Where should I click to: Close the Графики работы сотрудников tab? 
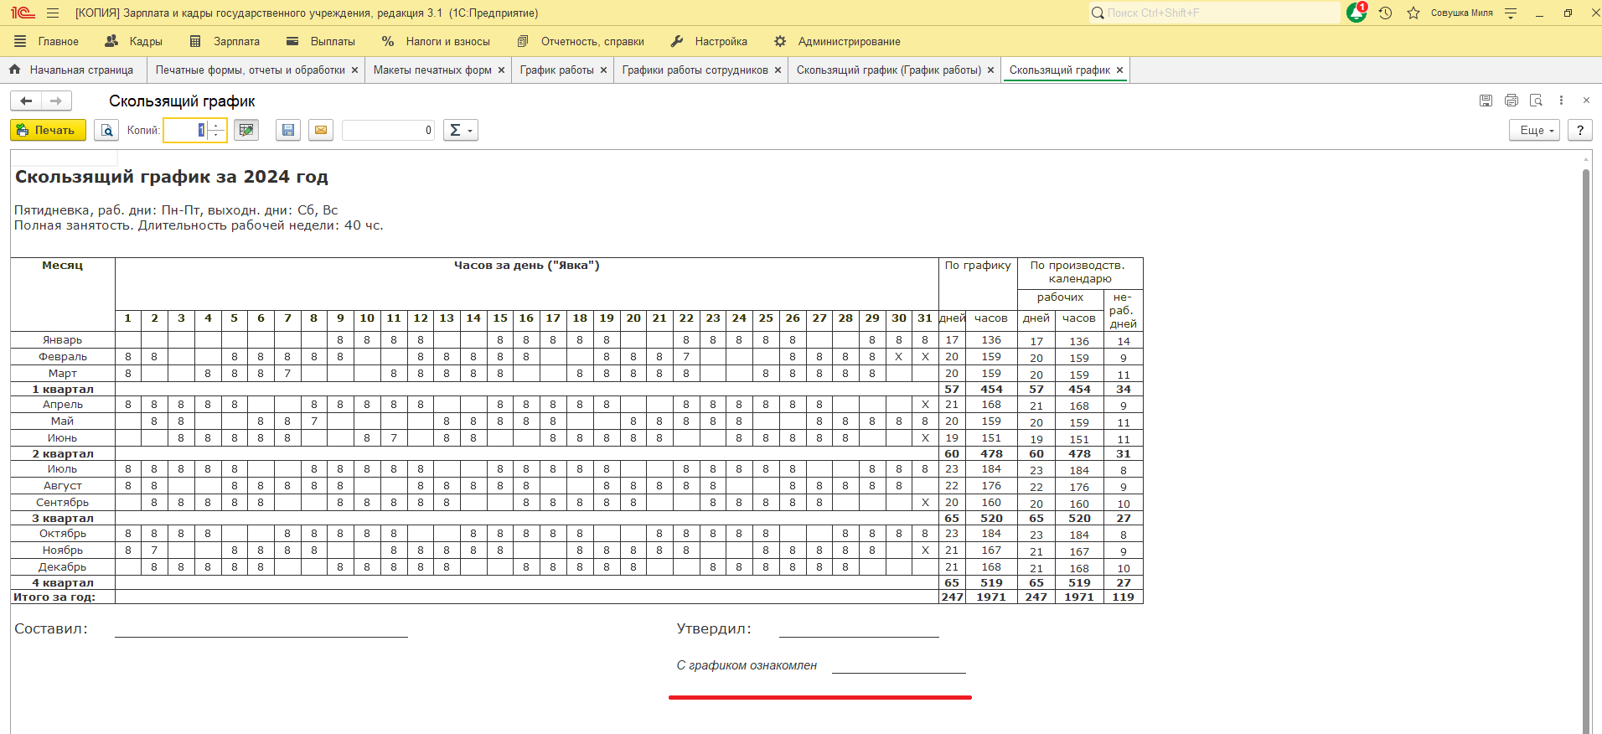[x=778, y=70]
